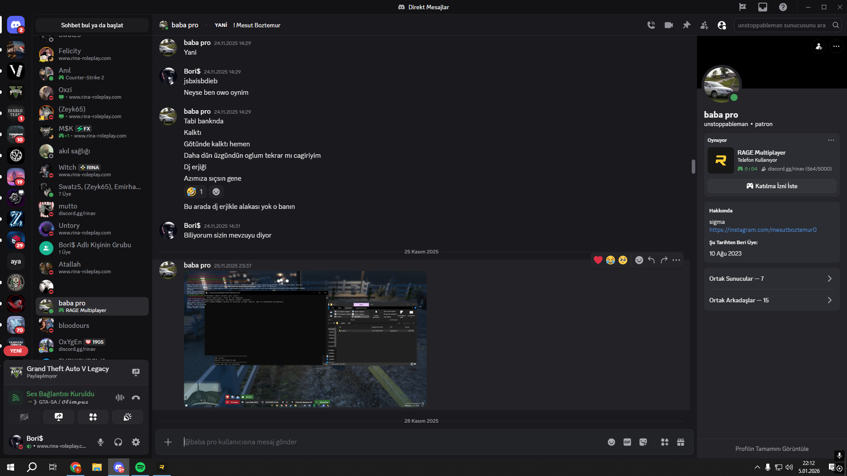Open the Windows Start menu
This screenshot has height=476, width=847.
[11, 467]
